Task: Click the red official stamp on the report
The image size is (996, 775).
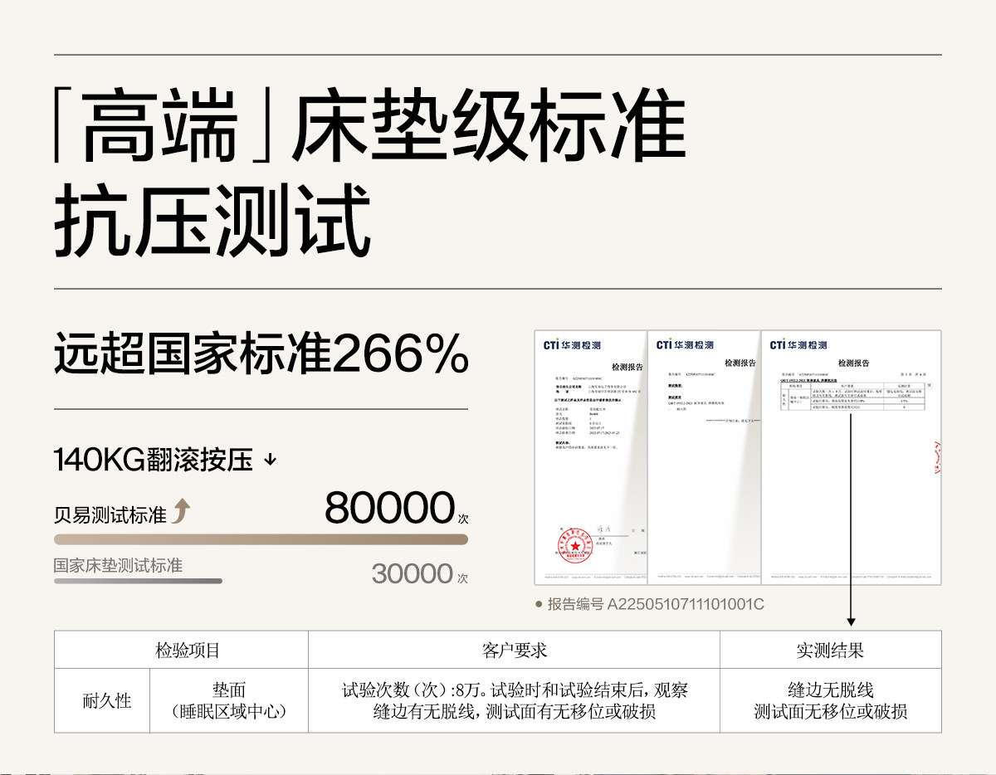Action: click(x=574, y=545)
